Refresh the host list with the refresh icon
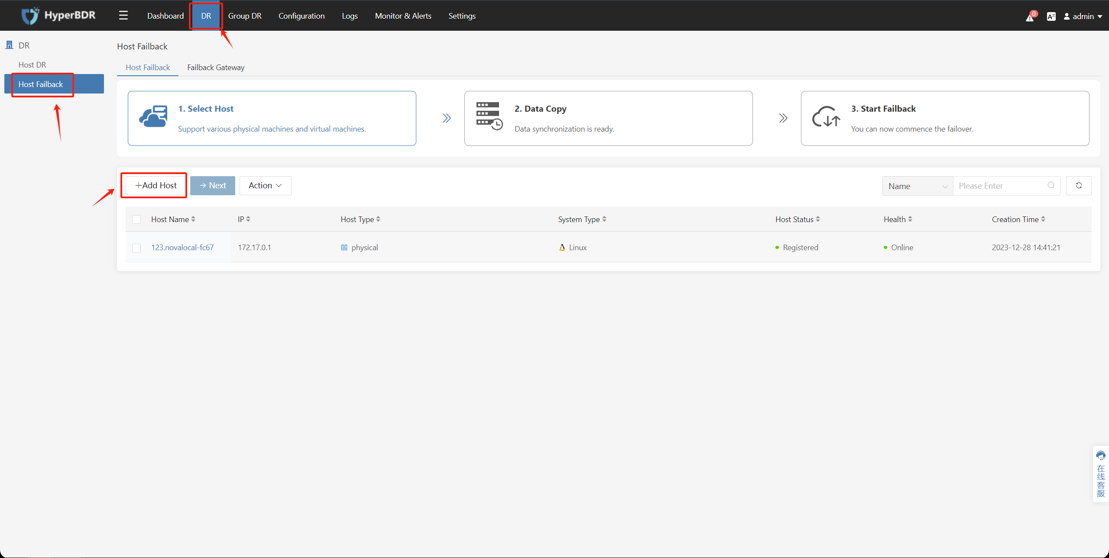This screenshot has width=1109, height=558. pyautogui.click(x=1079, y=185)
